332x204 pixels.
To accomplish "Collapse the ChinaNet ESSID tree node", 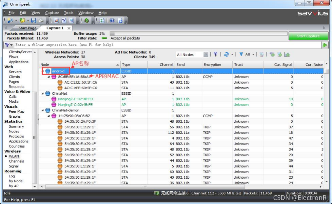I will 42,94.
